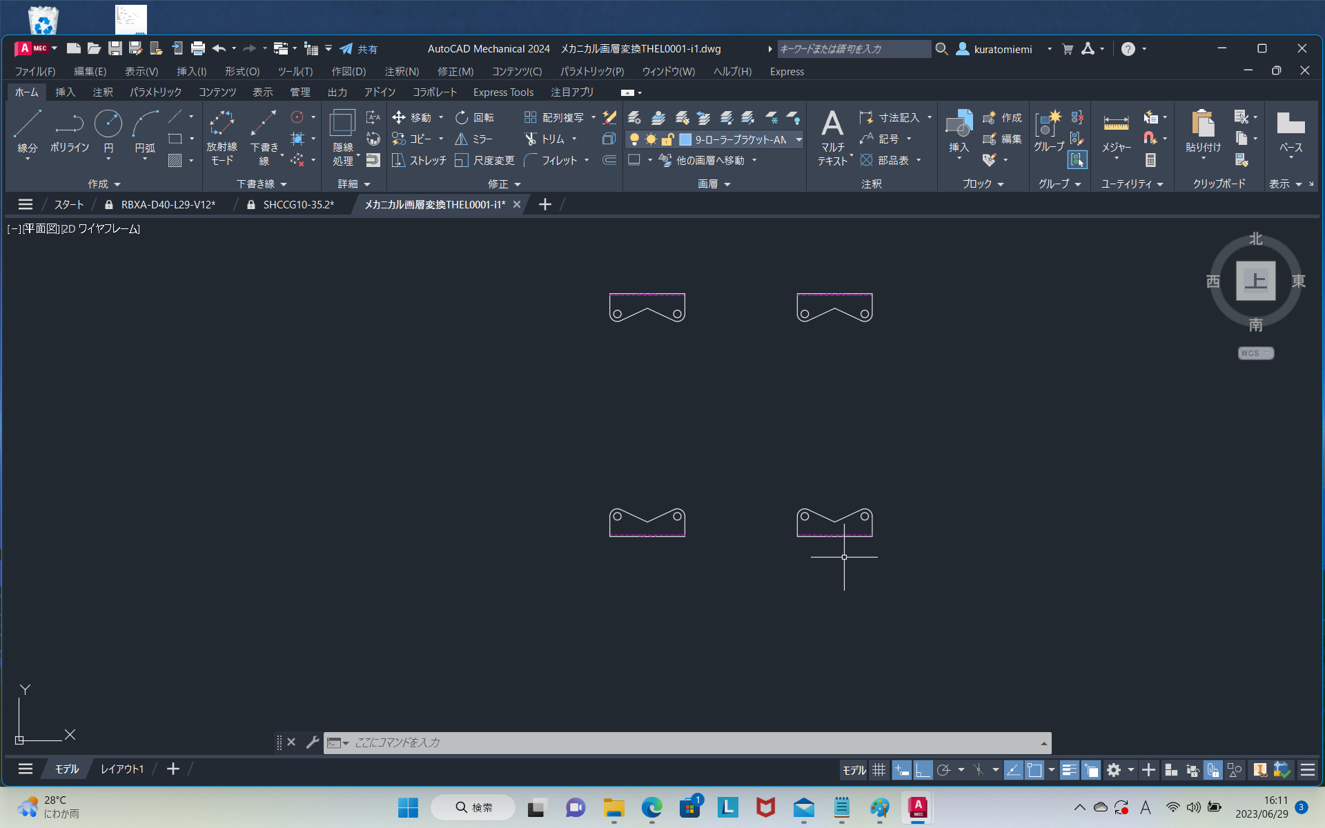
Task: Click the layer color swatch
Action: 685,139
